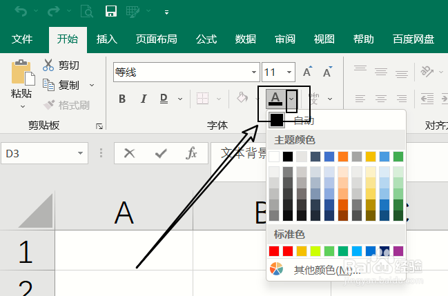Open Print Preview from quick access toolbar
The height and width of the screenshot is (296, 448).
point(87,12)
